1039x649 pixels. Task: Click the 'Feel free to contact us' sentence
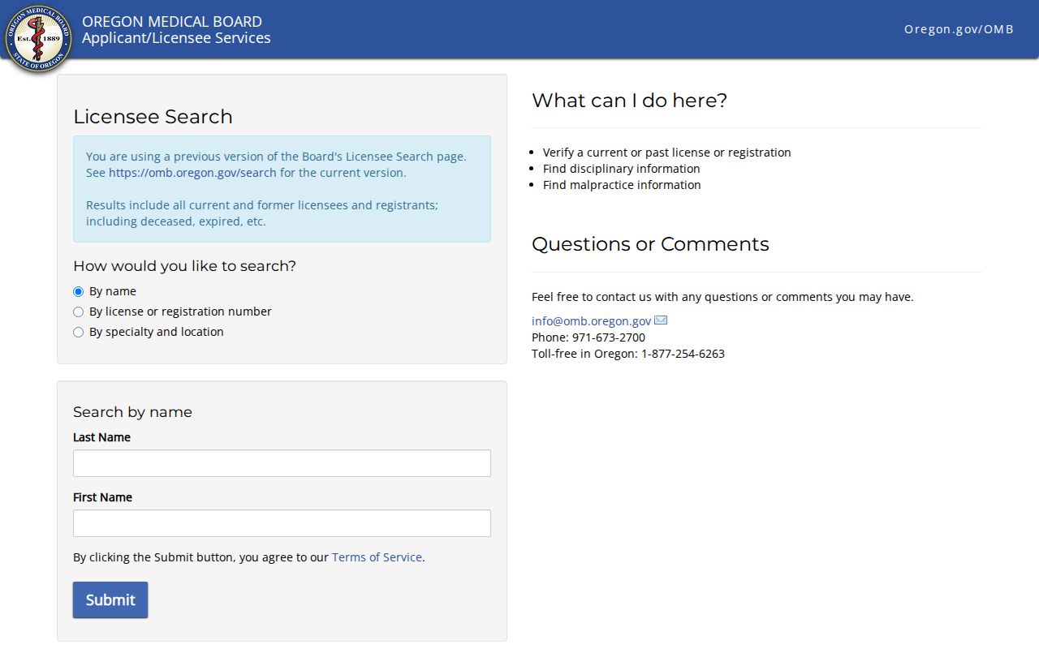[722, 297]
